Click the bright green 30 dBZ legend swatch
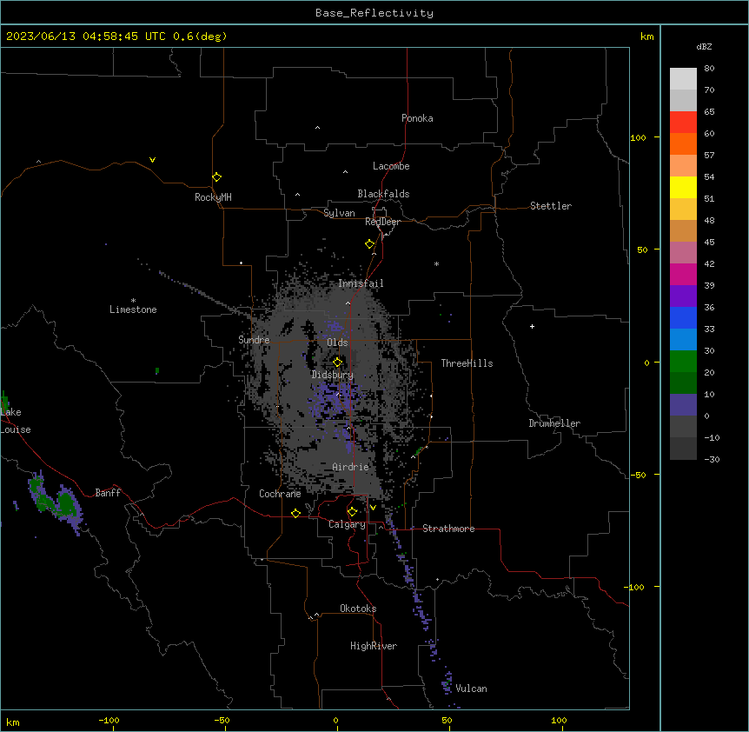The width and height of the screenshot is (749, 732). pos(683,362)
